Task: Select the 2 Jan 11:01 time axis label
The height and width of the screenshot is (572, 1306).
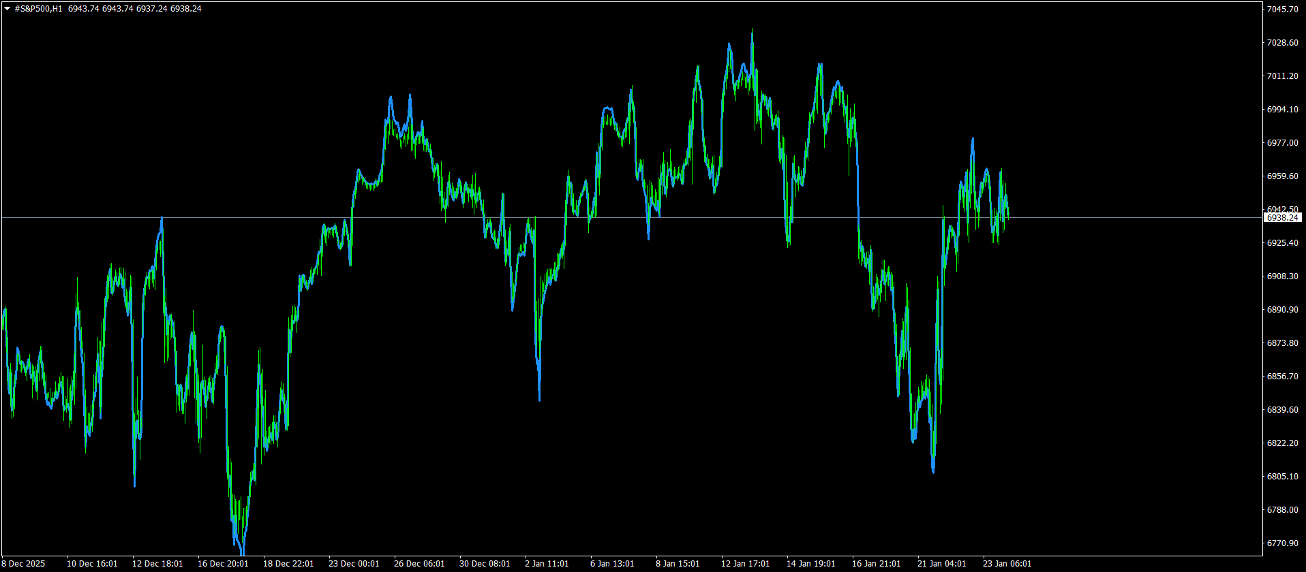Action: click(x=547, y=564)
